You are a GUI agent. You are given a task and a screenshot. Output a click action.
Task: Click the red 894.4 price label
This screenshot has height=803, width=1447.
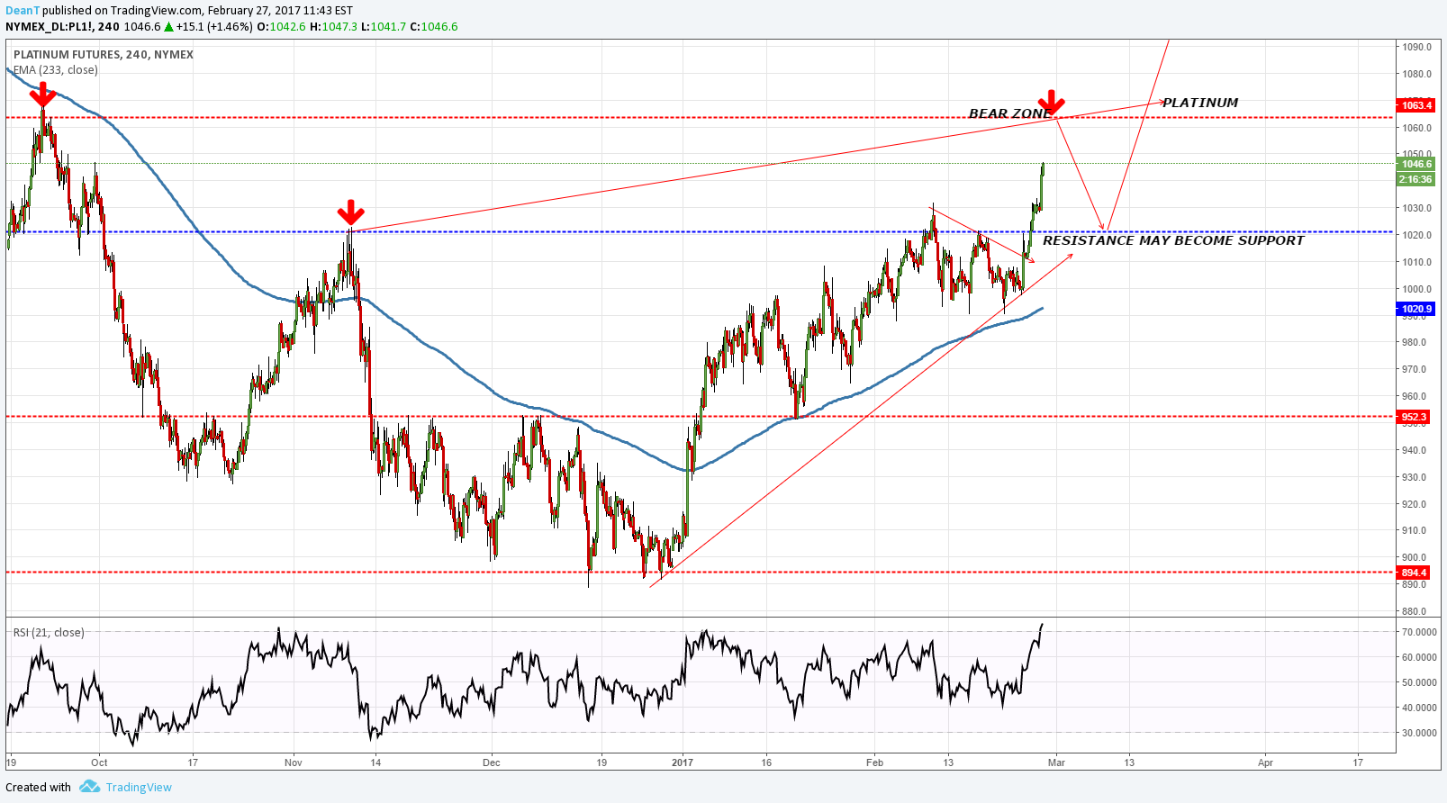[x=1414, y=573]
